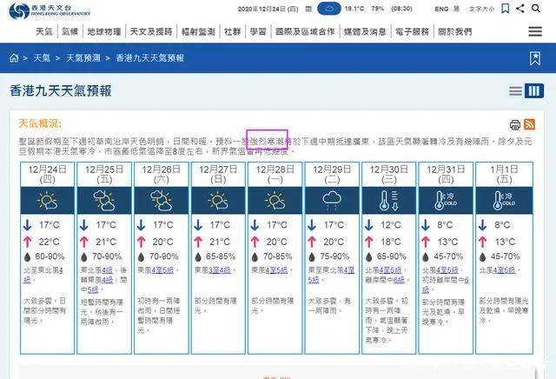Click the 12月27日 weather icon

click(218, 201)
